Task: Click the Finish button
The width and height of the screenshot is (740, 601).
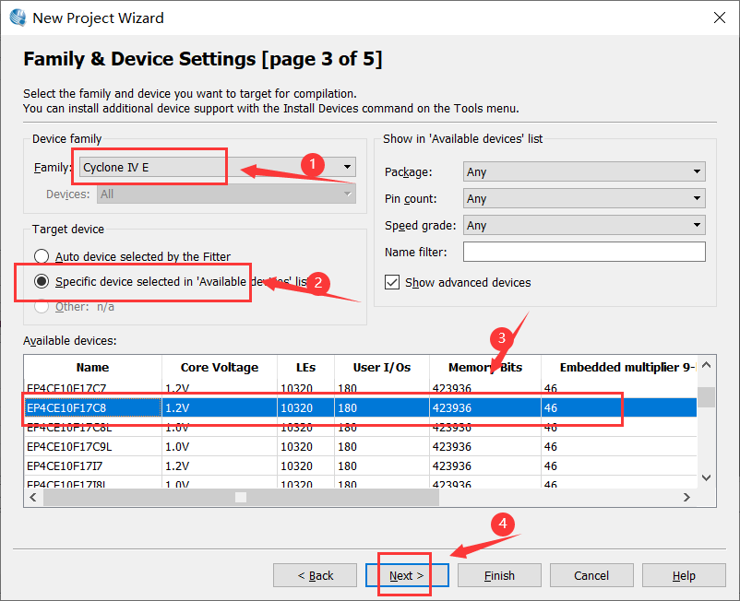Action: pos(499,575)
